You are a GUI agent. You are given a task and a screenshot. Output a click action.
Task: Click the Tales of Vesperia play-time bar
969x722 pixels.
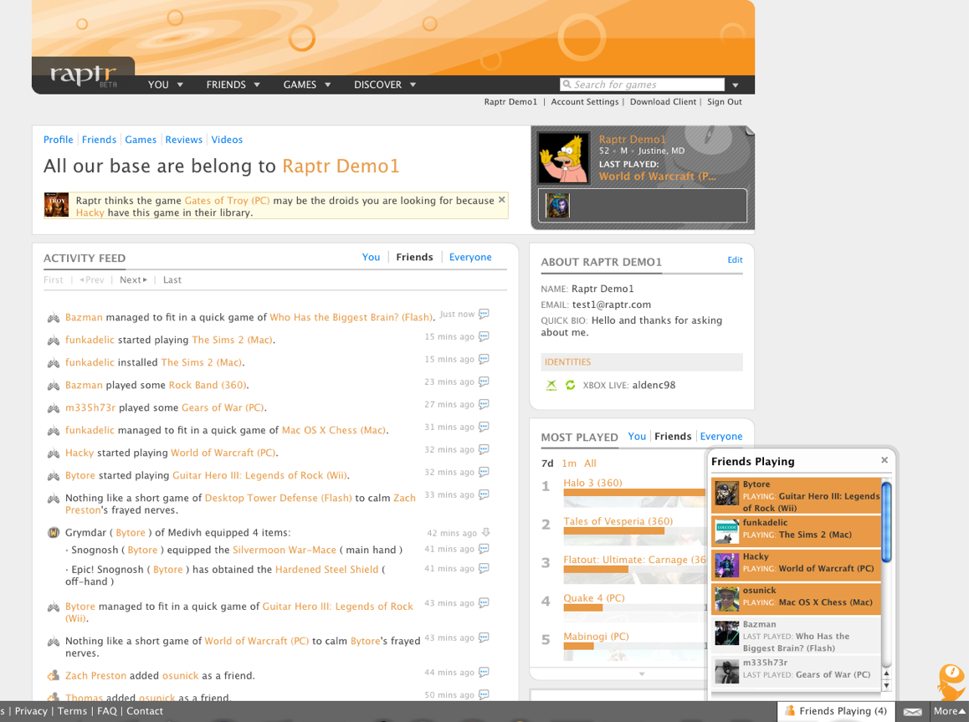[x=613, y=531]
